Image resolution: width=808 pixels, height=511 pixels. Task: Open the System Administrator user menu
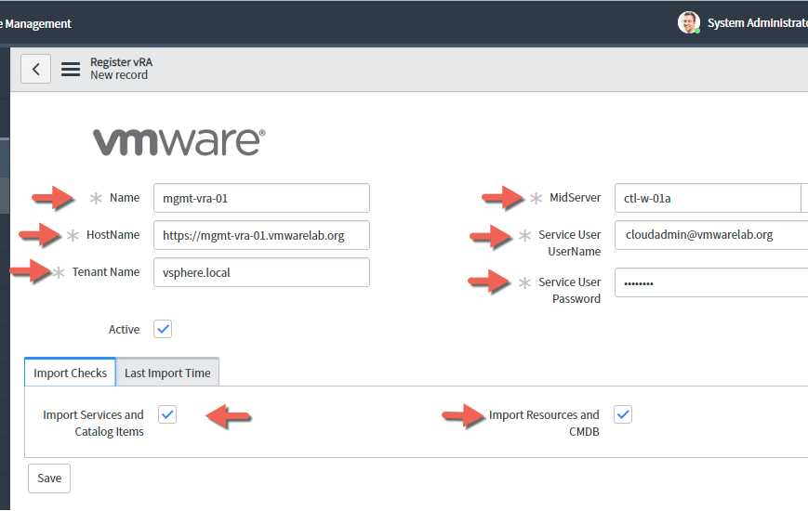[x=755, y=23]
